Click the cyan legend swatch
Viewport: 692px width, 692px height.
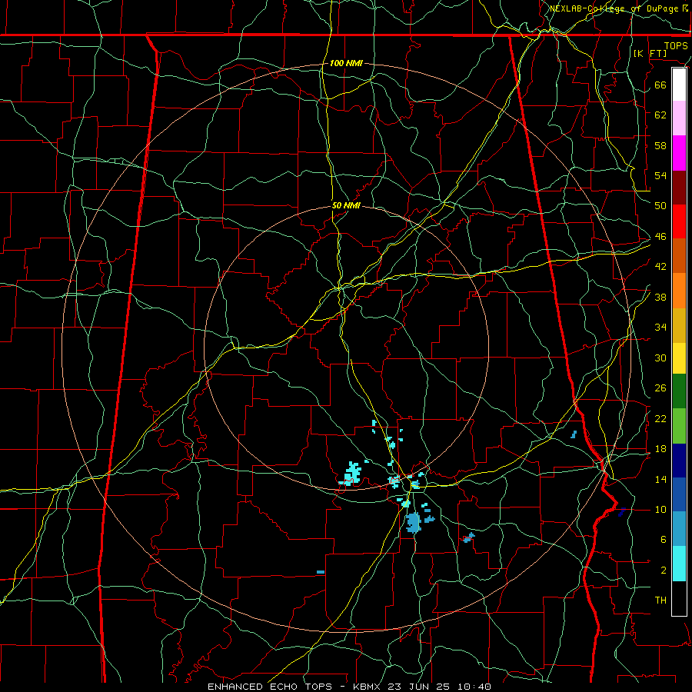pos(679,564)
